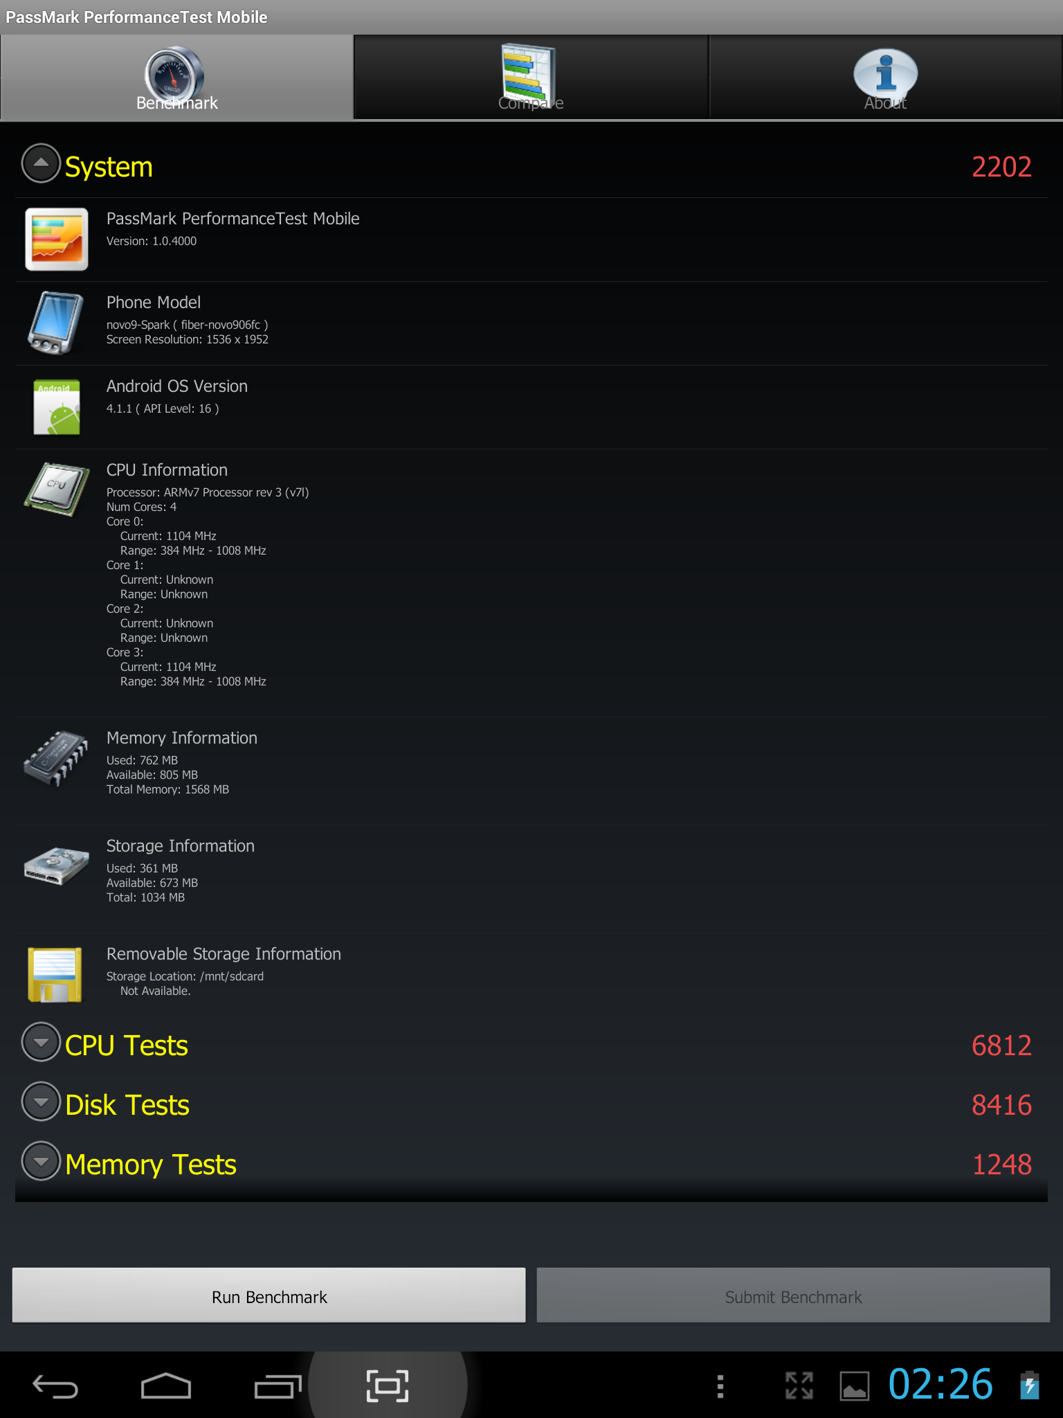This screenshot has width=1063, height=1418.
Task: Tap the Submit Benchmark button
Action: [x=793, y=1296]
